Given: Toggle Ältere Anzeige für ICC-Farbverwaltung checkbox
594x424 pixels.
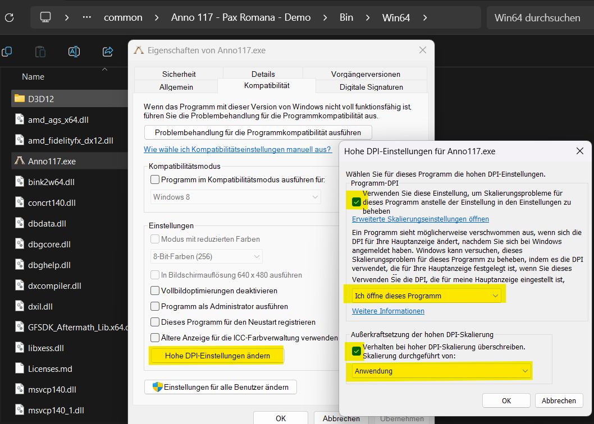Looking at the screenshot, I should (x=155, y=337).
